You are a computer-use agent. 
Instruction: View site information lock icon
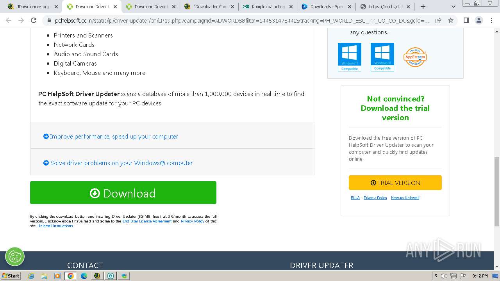click(x=49, y=21)
